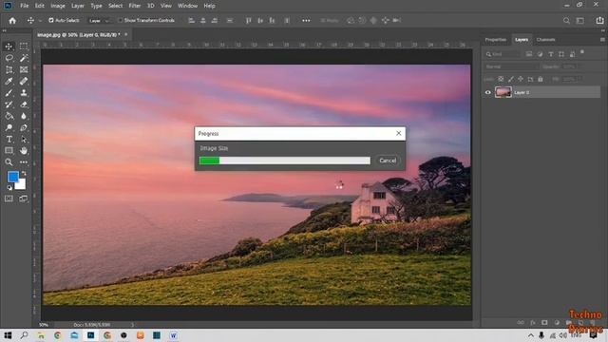The image size is (608, 342).
Task: Close the Progress dialog
Action: [399, 133]
